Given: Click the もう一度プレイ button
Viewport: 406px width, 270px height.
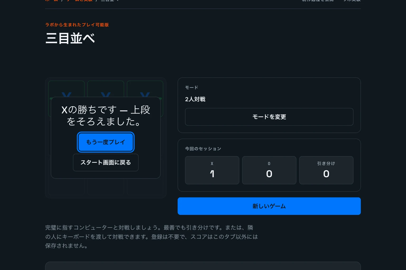Looking at the screenshot, I should coord(106,142).
